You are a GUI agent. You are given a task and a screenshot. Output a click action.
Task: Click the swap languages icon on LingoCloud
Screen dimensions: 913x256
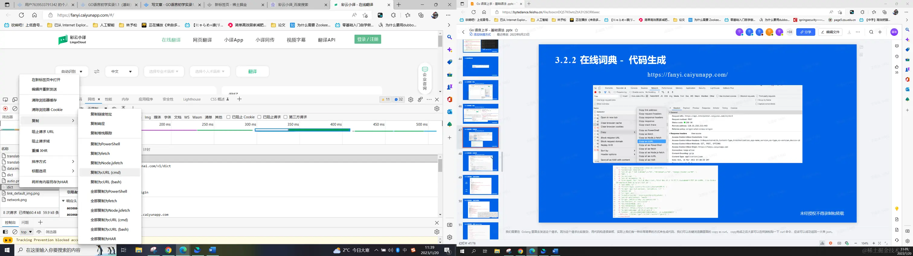[x=97, y=71]
